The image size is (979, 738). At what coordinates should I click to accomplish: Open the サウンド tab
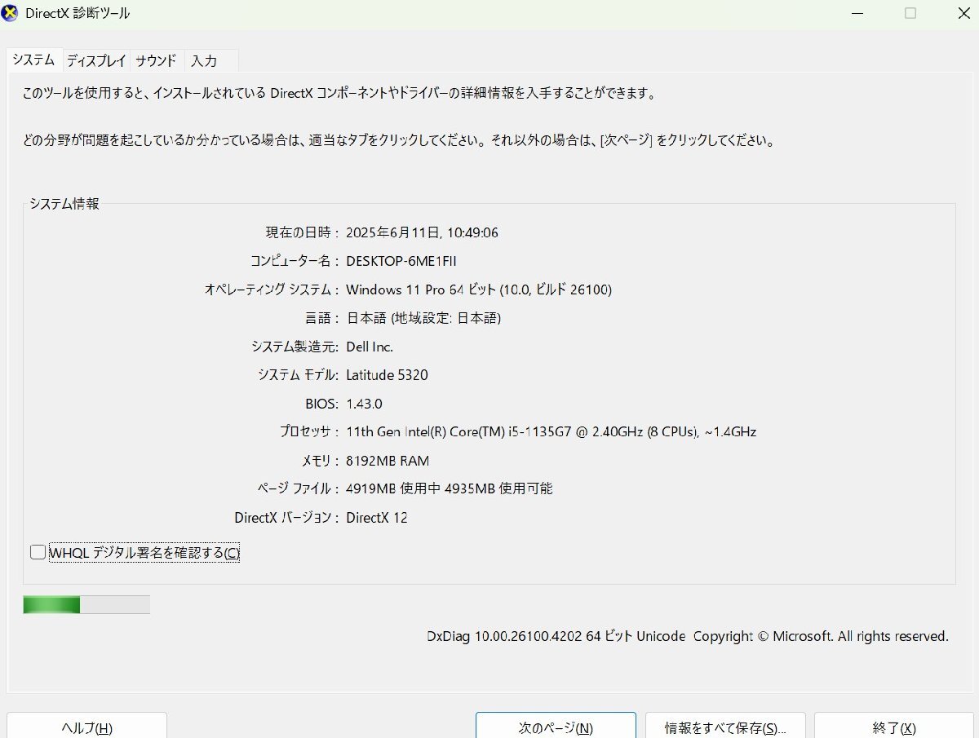click(x=155, y=60)
